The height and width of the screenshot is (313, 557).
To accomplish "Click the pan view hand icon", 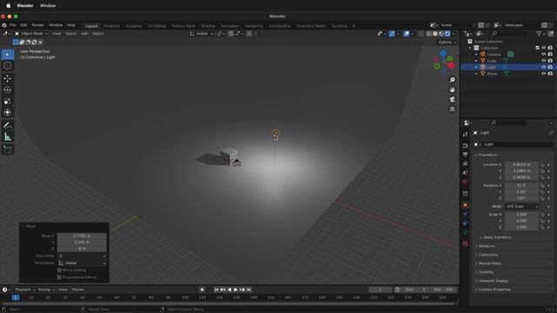I will (x=453, y=90).
